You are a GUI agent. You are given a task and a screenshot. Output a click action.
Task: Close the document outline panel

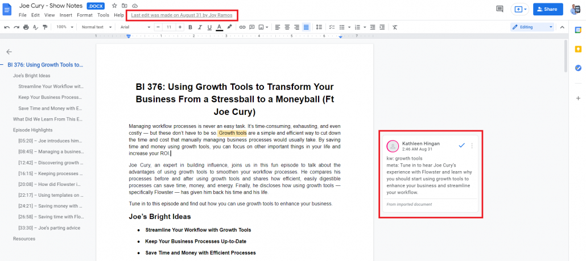click(9, 52)
